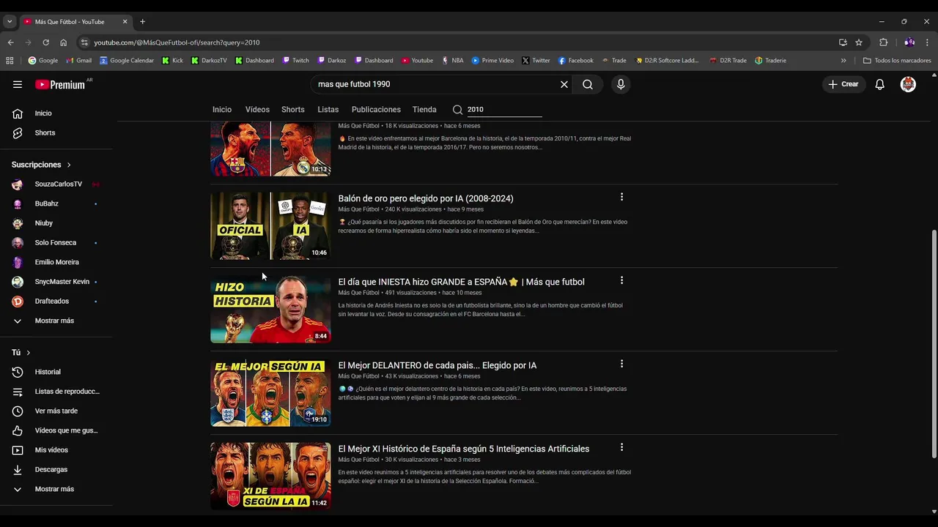The image size is (938, 527).
Task: Switch to channel Tienda tab
Action: click(424, 110)
